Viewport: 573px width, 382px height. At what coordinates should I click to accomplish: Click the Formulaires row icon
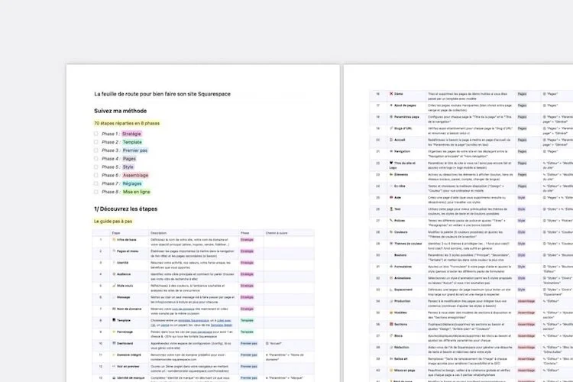[391, 267]
